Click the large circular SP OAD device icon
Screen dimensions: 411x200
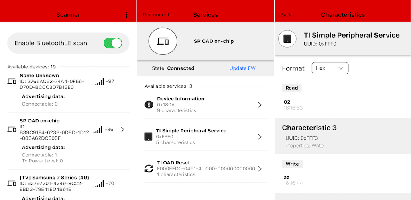(x=163, y=41)
